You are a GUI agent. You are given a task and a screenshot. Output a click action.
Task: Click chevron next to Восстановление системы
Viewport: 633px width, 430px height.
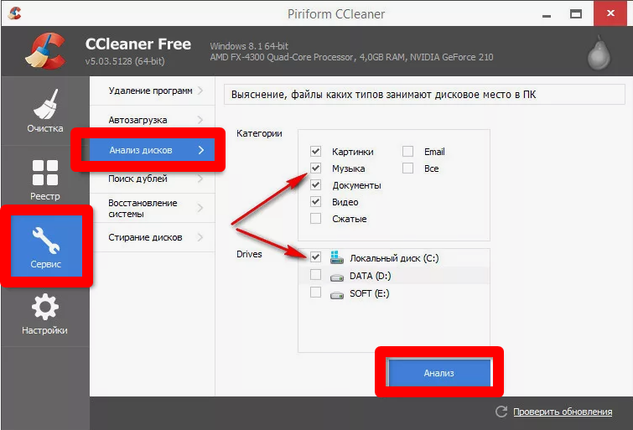pyautogui.click(x=200, y=208)
